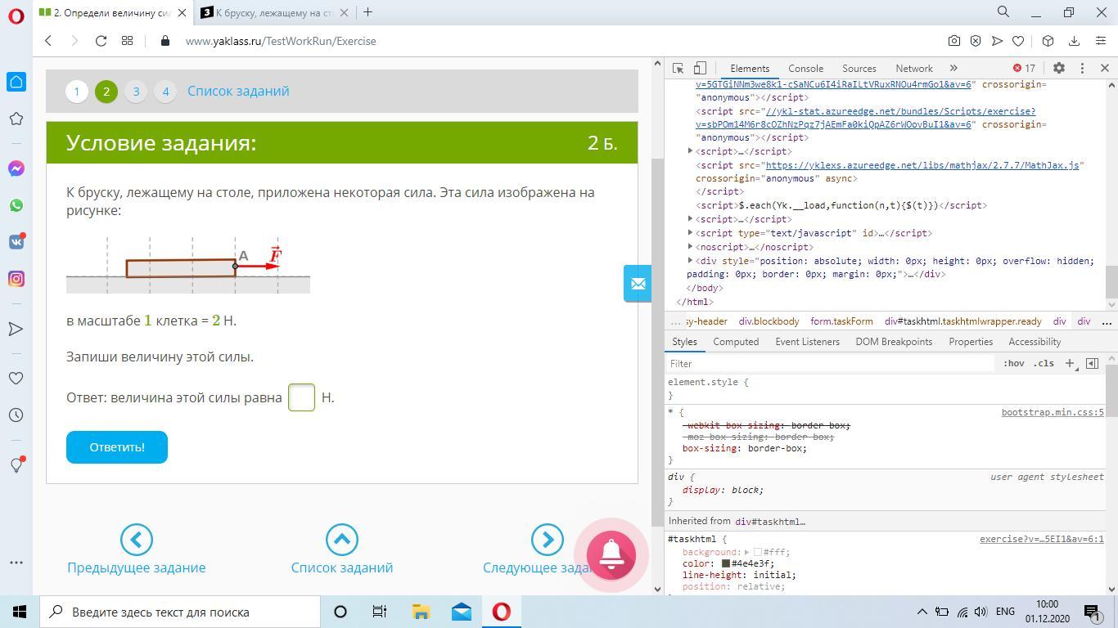
Task: Click the Ответить! button
Action: (x=117, y=447)
